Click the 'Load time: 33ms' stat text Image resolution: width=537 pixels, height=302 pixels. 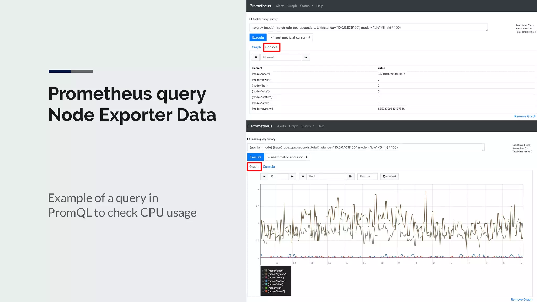click(x=521, y=145)
